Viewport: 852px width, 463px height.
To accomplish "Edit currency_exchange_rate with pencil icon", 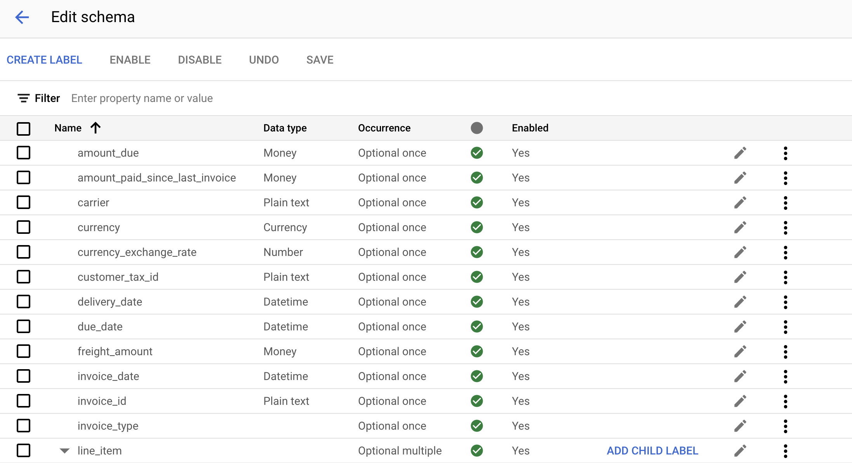I will pyautogui.click(x=740, y=252).
